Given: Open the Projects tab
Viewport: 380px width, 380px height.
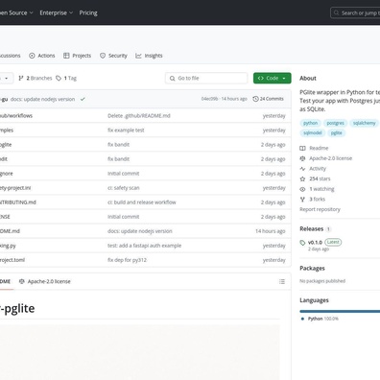Looking at the screenshot, I should tap(77, 56).
